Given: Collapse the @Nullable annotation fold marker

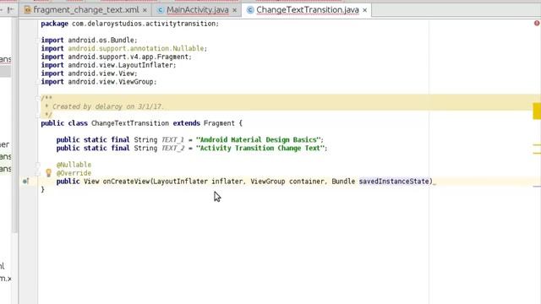Looking at the screenshot, I should coord(37,165).
